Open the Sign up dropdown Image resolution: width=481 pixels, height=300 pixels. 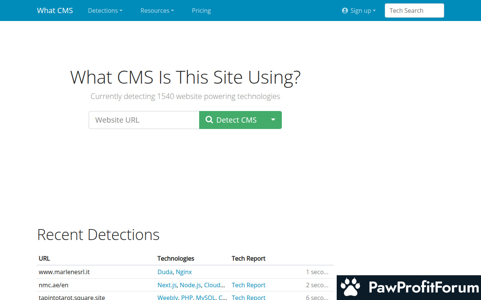359,10
